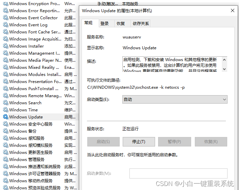Select the Windows Update service name
This screenshot has height=190, width=239.
click(26, 117)
